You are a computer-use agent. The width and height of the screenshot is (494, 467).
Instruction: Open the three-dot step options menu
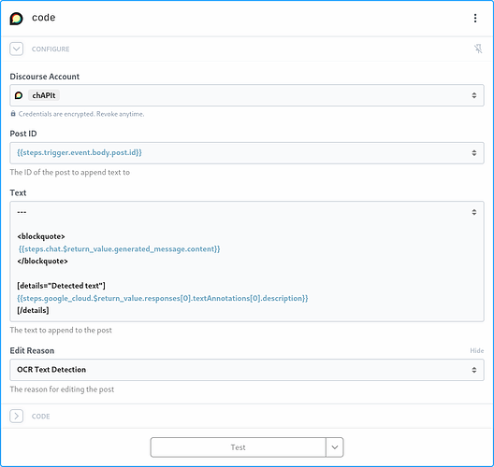pos(475,18)
